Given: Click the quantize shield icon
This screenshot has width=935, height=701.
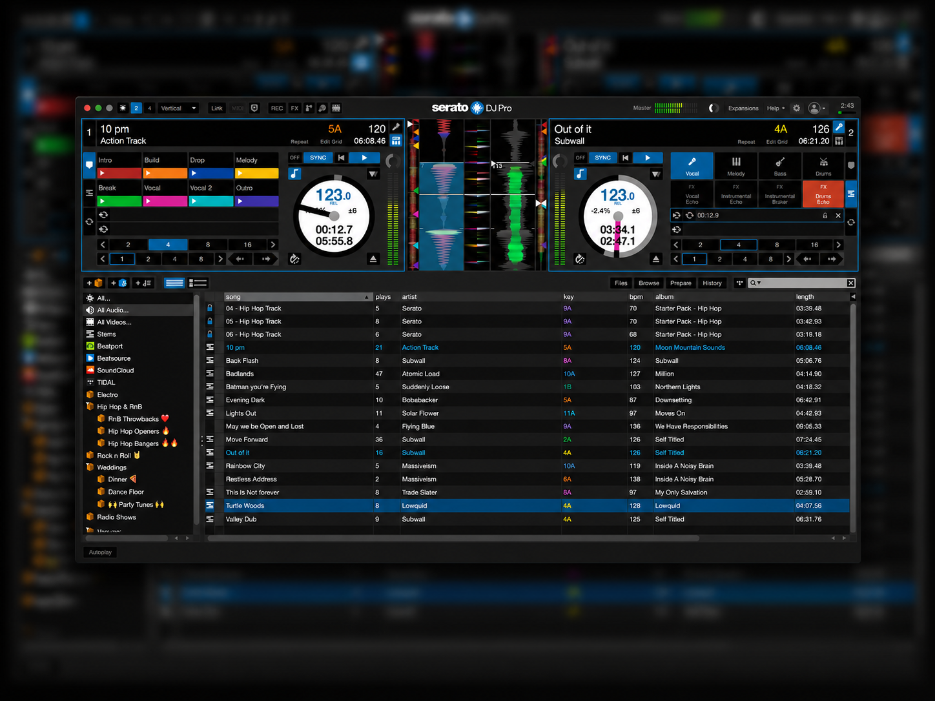Looking at the screenshot, I should [254, 108].
